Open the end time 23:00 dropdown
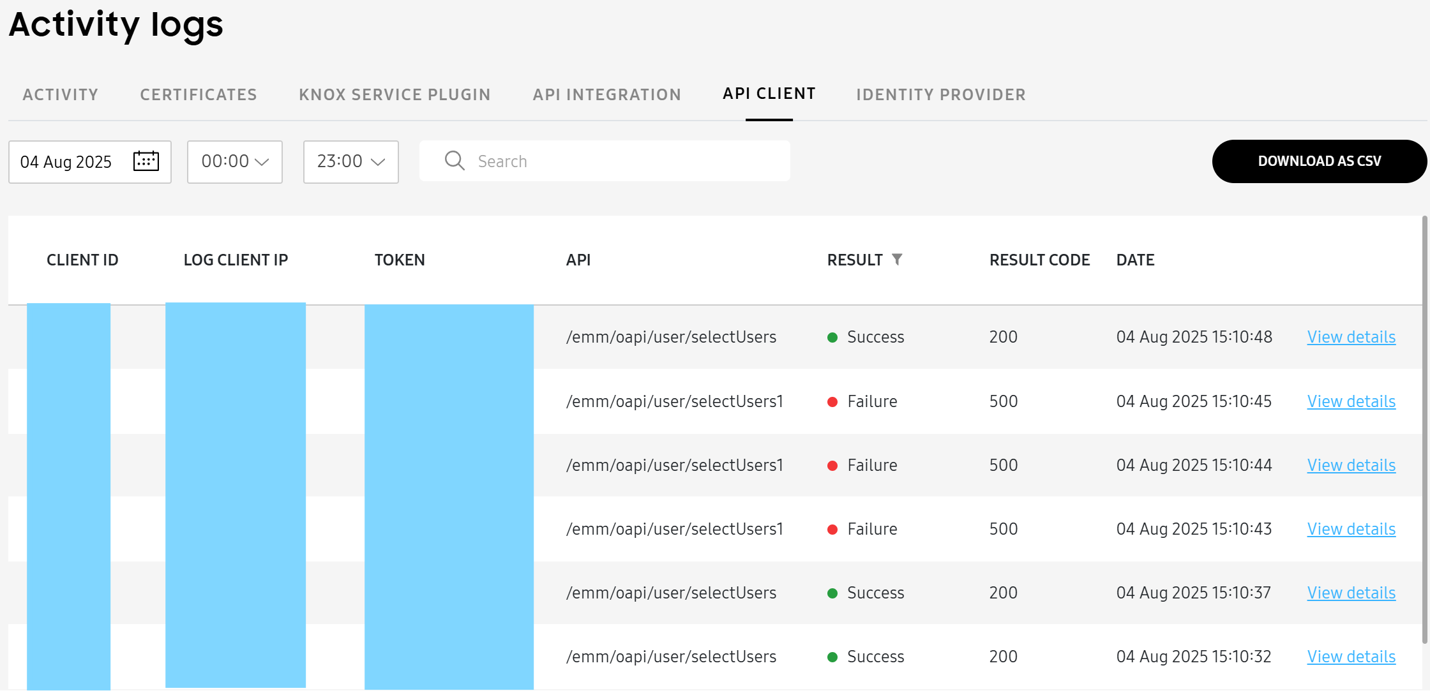 pos(350,161)
